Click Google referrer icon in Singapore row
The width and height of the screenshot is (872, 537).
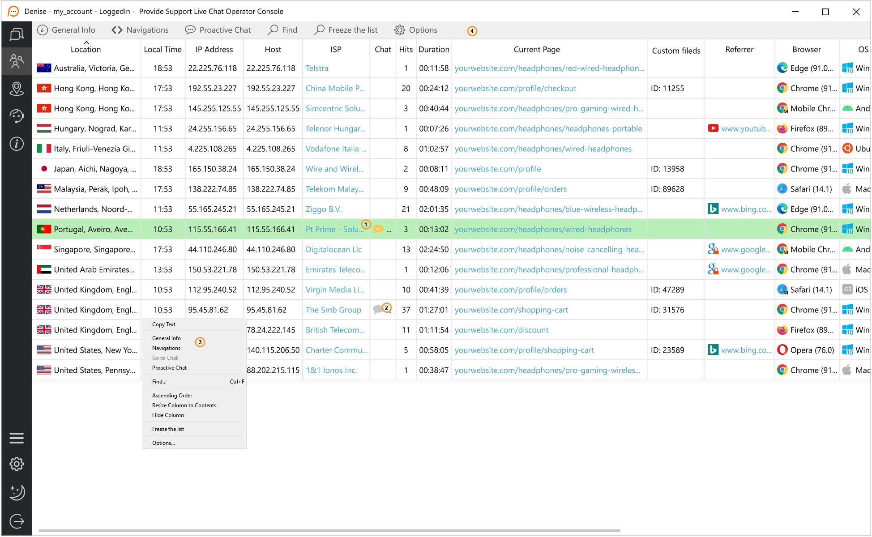pos(713,249)
